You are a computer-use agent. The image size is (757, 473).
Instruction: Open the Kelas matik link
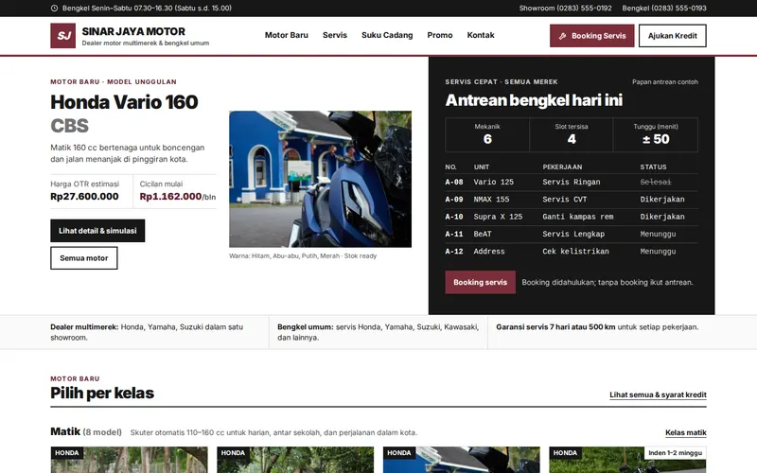click(686, 432)
